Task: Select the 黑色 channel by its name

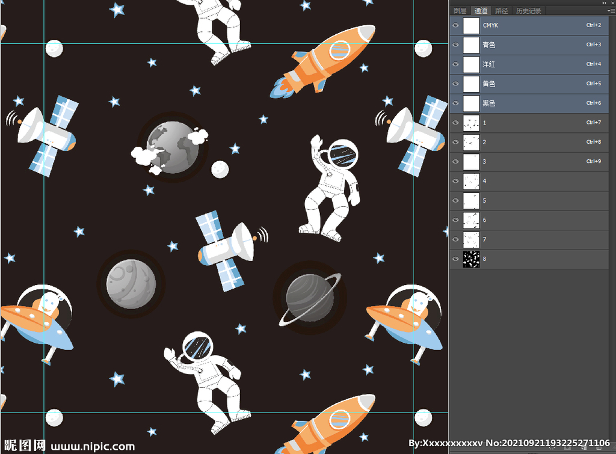Action: (x=488, y=103)
